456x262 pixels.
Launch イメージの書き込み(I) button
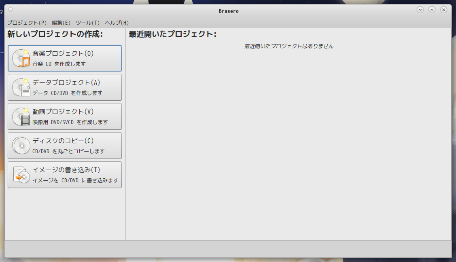click(65, 175)
